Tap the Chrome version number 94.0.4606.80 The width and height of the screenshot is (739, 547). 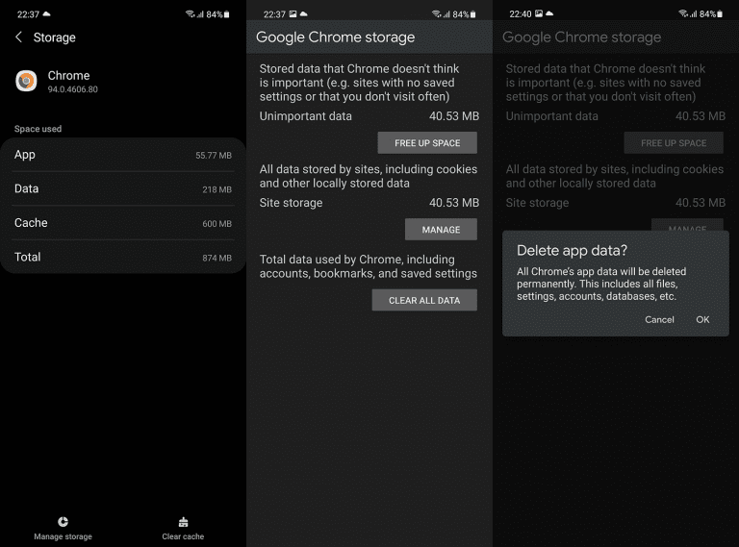tap(72, 89)
